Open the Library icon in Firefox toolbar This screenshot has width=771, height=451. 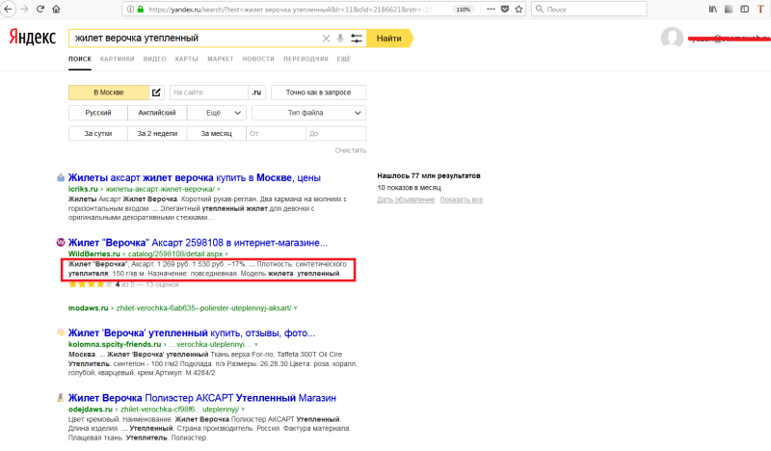[x=713, y=9]
